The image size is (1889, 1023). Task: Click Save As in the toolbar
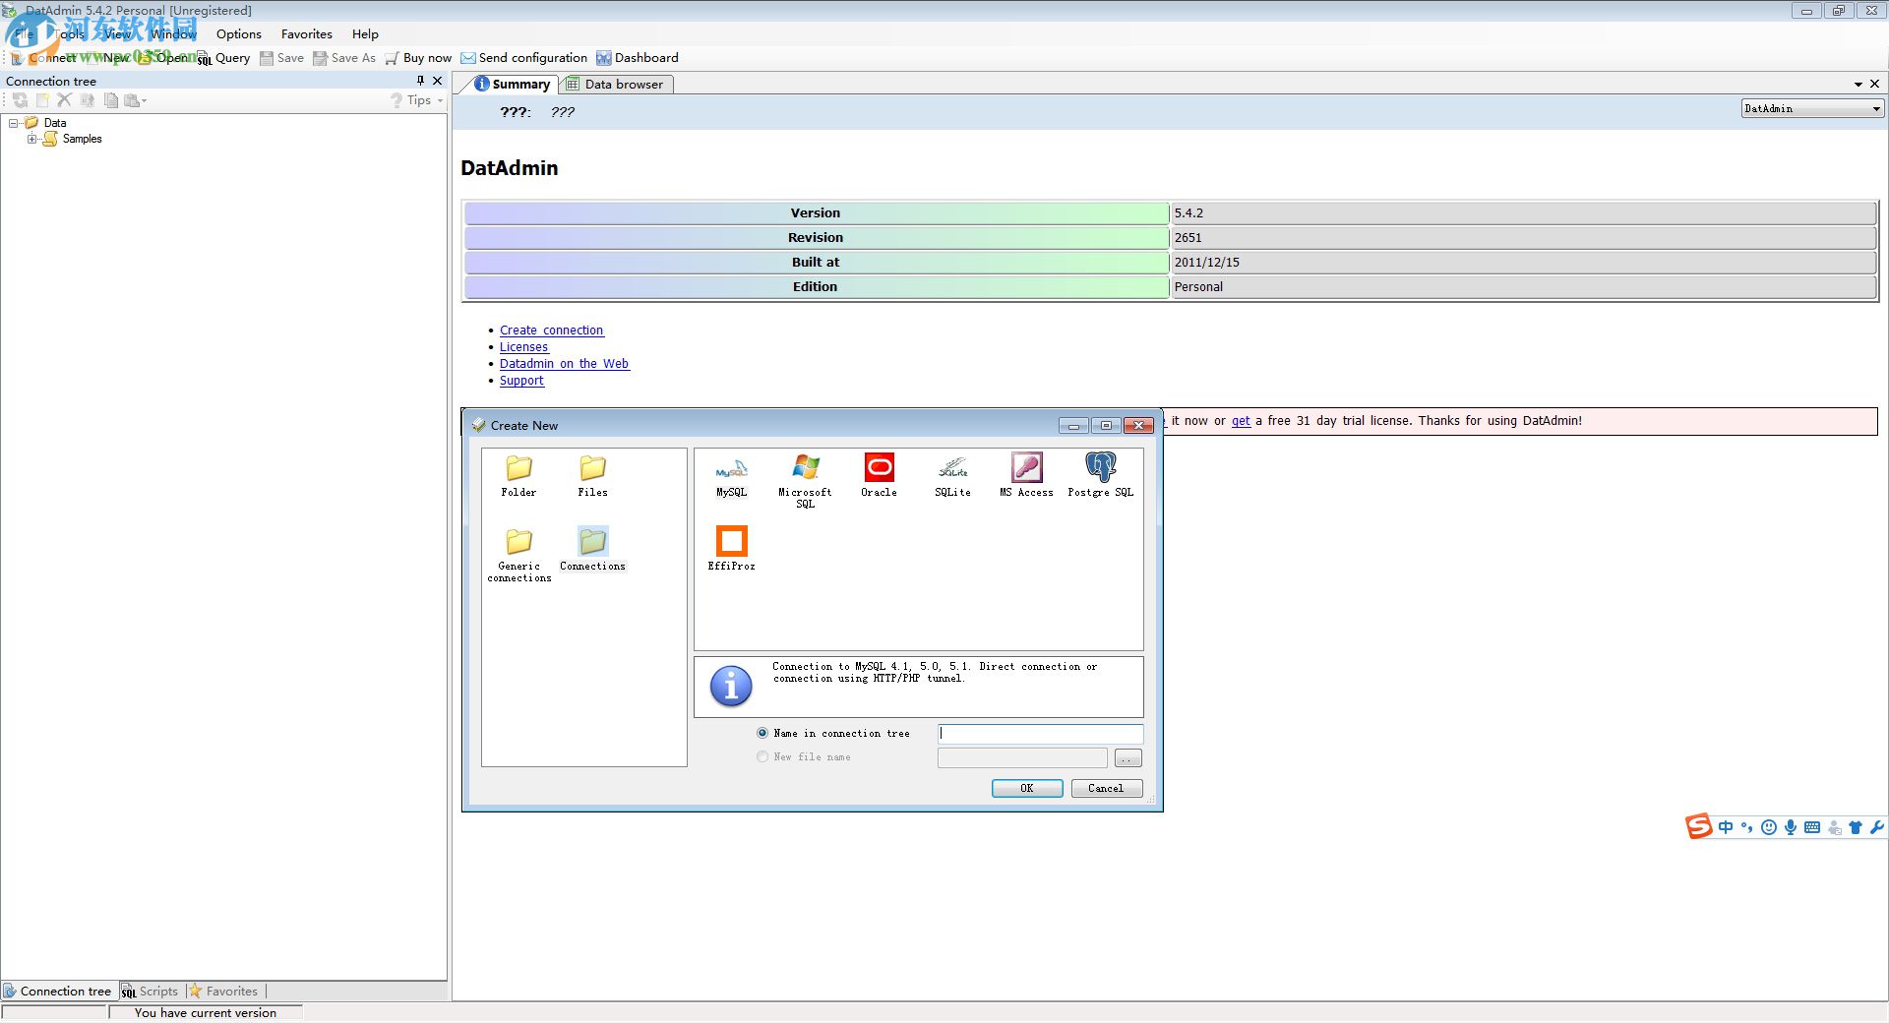point(344,58)
